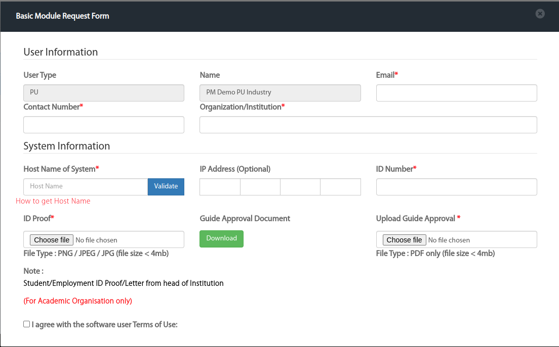This screenshot has height=347, width=559.
Task: Click the ID Number input field
Action: [456, 187]
